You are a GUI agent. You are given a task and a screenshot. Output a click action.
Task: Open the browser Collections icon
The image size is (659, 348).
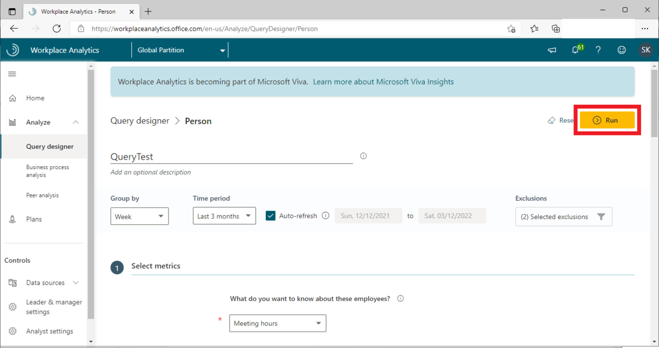(556, 29)
